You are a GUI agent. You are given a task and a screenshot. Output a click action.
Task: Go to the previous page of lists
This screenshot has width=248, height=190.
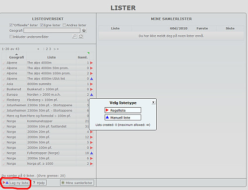[38, 49]
